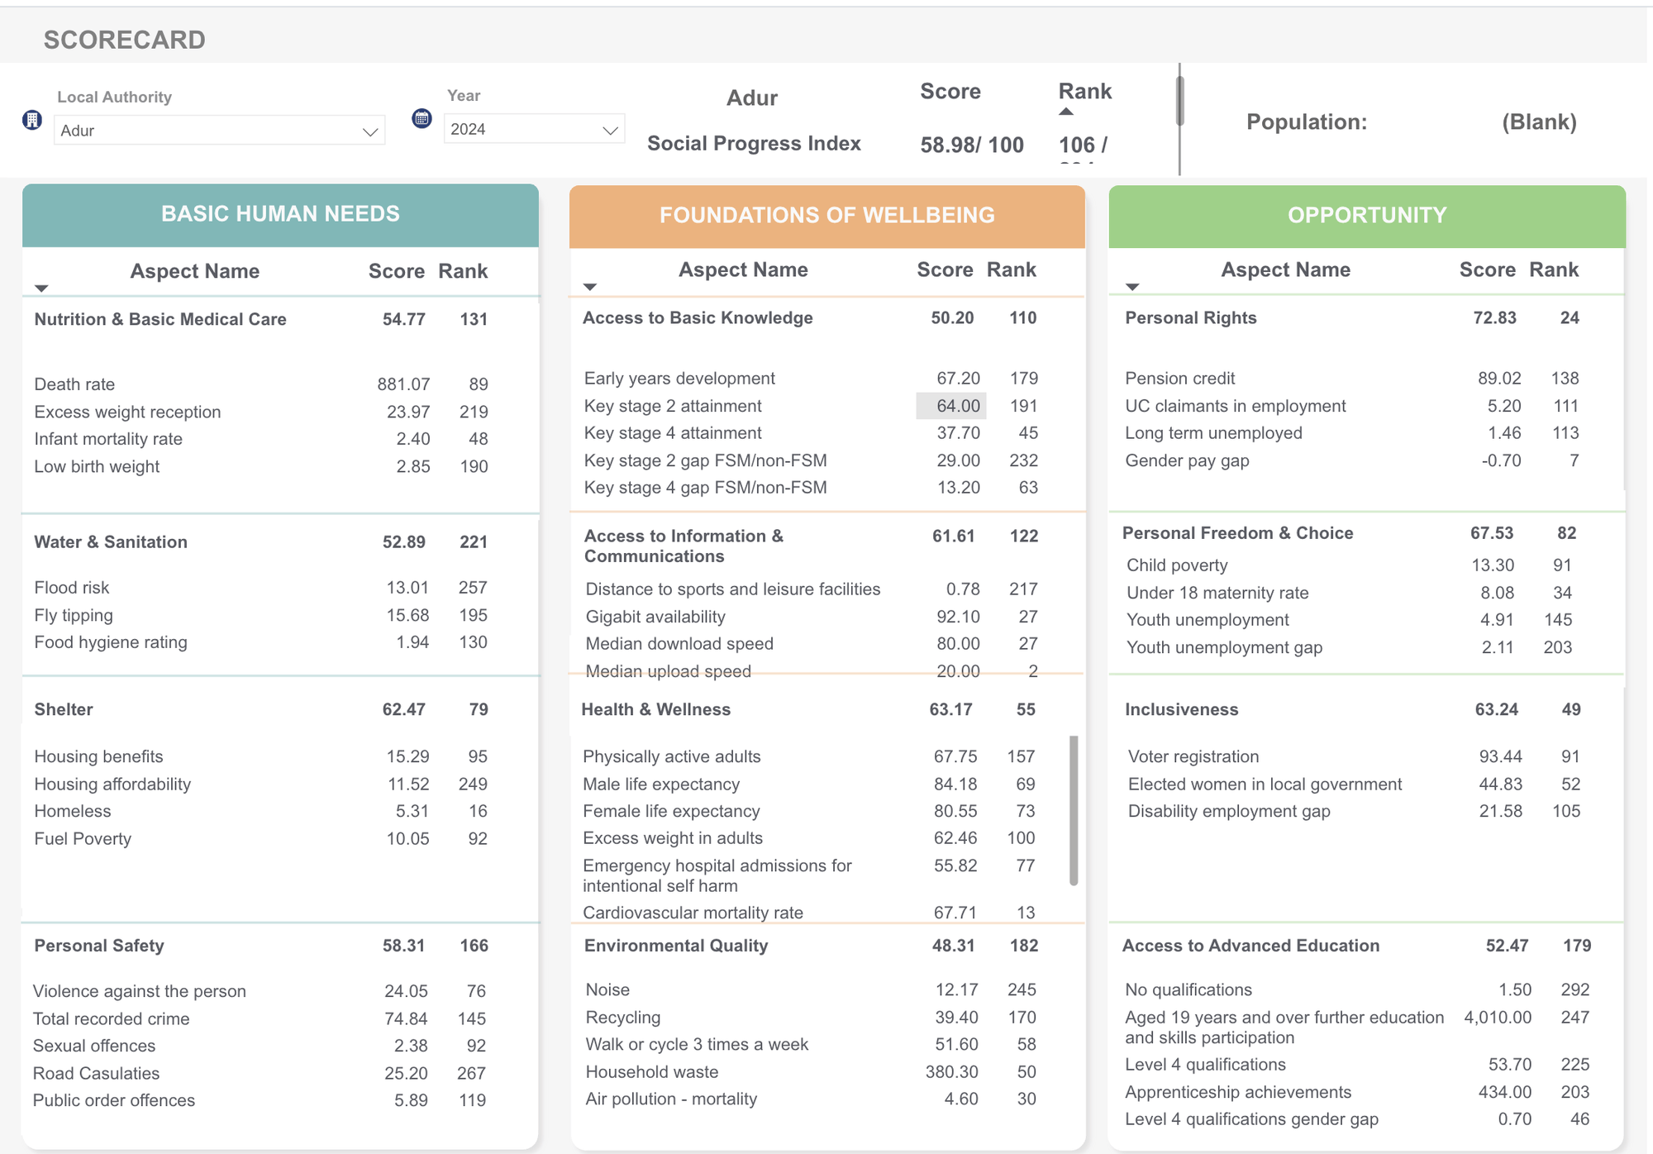Sort the Rank column in Opportunity panel
This screenshot has height=1154, width=1653.
(x=1553, y=269)
